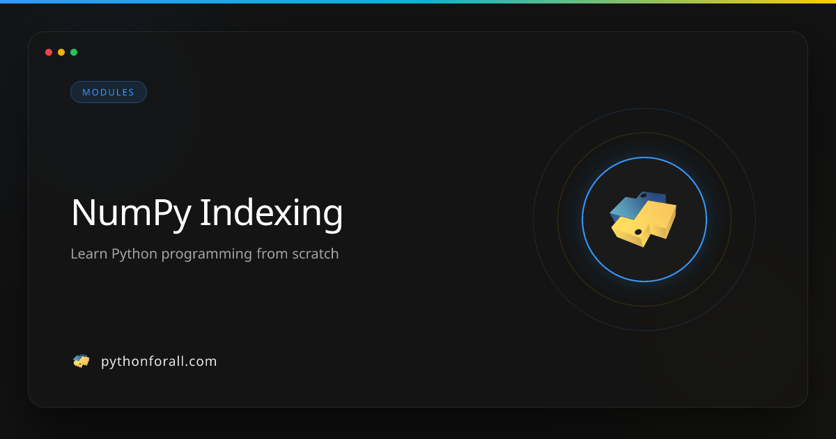The width and height of the screenshot is (836, 439).
Task: Open the pythonforall.com text
Action: (159, 362)
